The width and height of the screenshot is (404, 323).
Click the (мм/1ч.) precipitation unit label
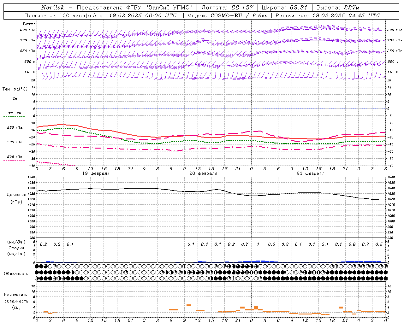pos(16,254)
